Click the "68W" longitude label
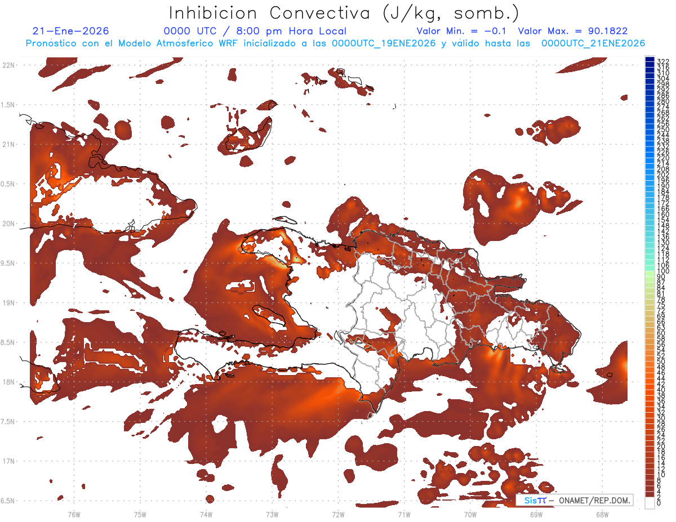Screen dimensions: 676x522 [602, 514]
